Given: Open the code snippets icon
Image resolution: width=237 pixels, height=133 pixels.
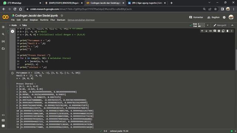Looking at the screenshot, I should point(3,115).
